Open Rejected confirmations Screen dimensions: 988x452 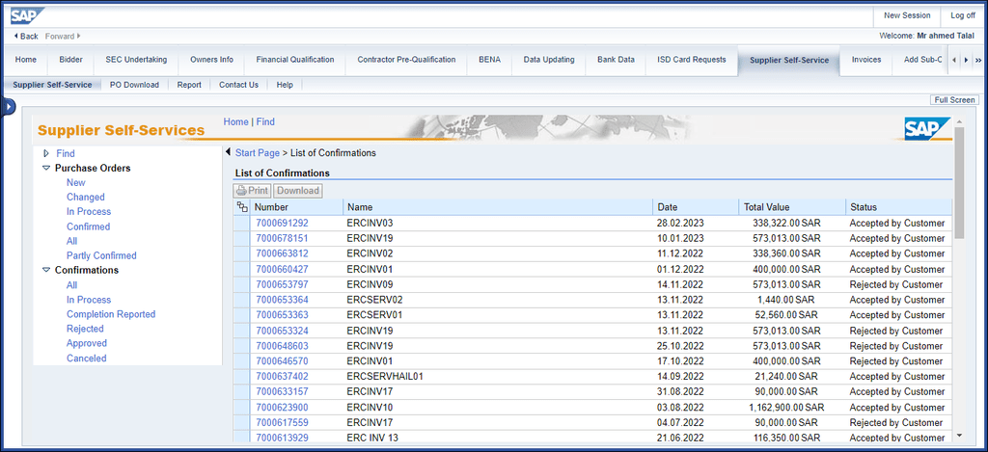point(85,329)
